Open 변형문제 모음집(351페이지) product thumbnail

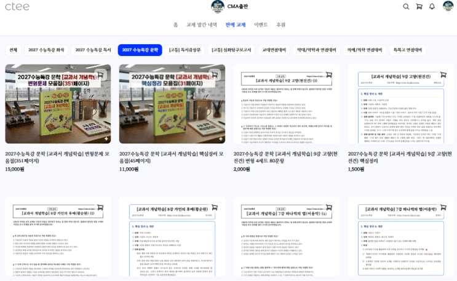coord(58,104)
